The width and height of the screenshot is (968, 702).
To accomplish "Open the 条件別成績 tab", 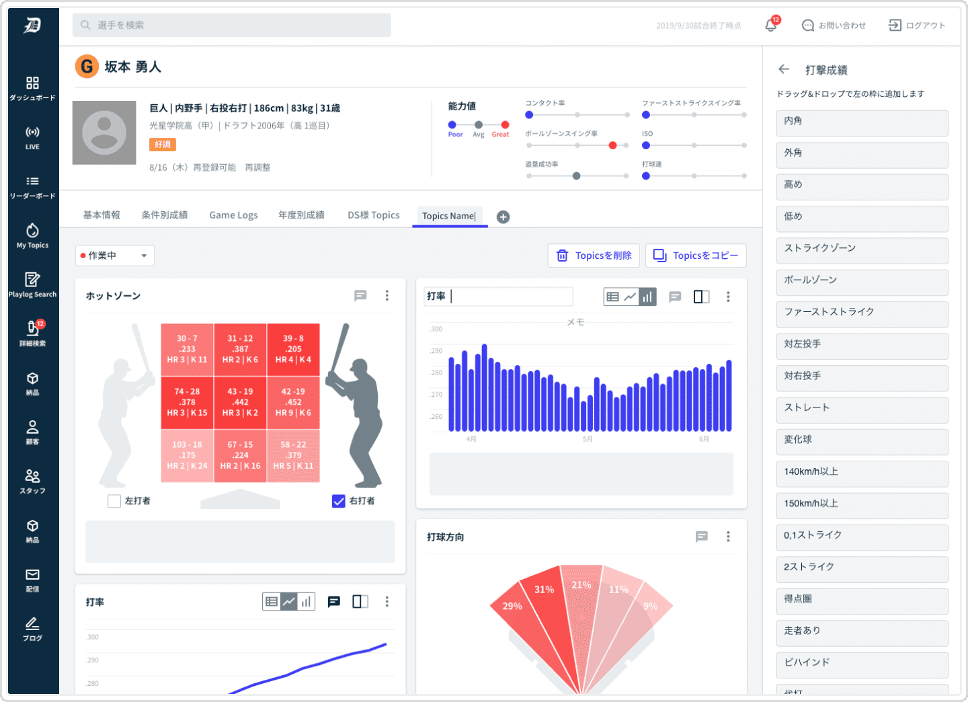I will tap(164, 215).
